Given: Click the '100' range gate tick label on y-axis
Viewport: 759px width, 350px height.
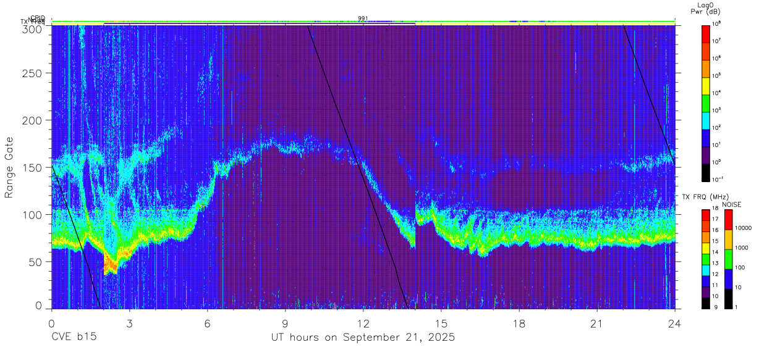Looking at the screenshot, I should pos(33,214).
